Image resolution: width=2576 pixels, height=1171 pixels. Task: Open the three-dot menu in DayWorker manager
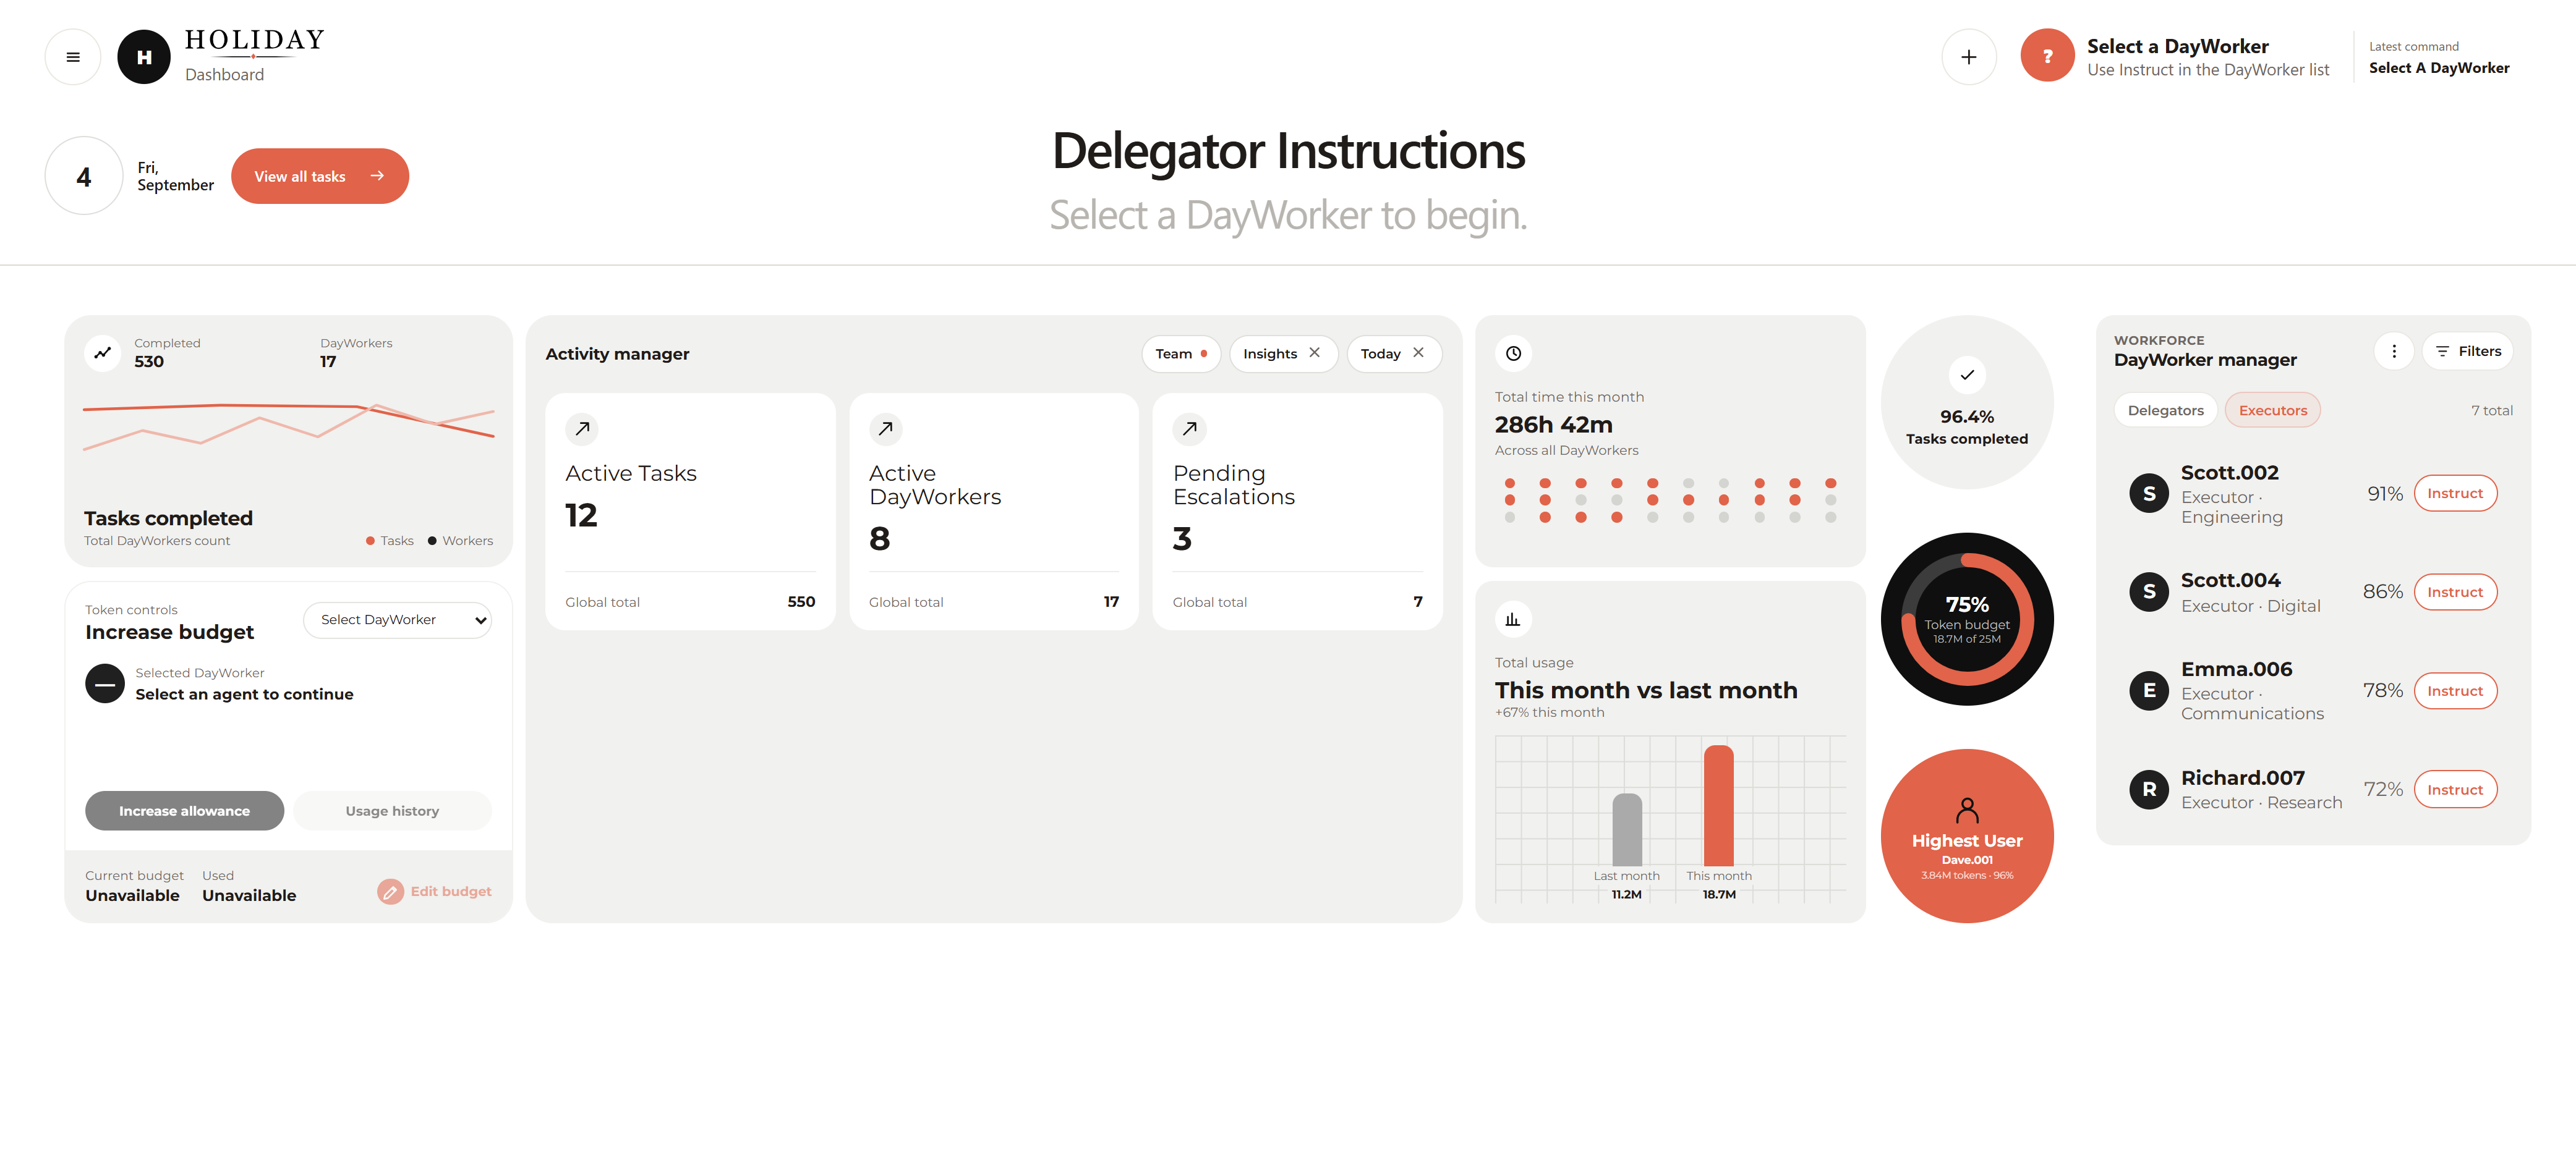tap(2393, 352)
